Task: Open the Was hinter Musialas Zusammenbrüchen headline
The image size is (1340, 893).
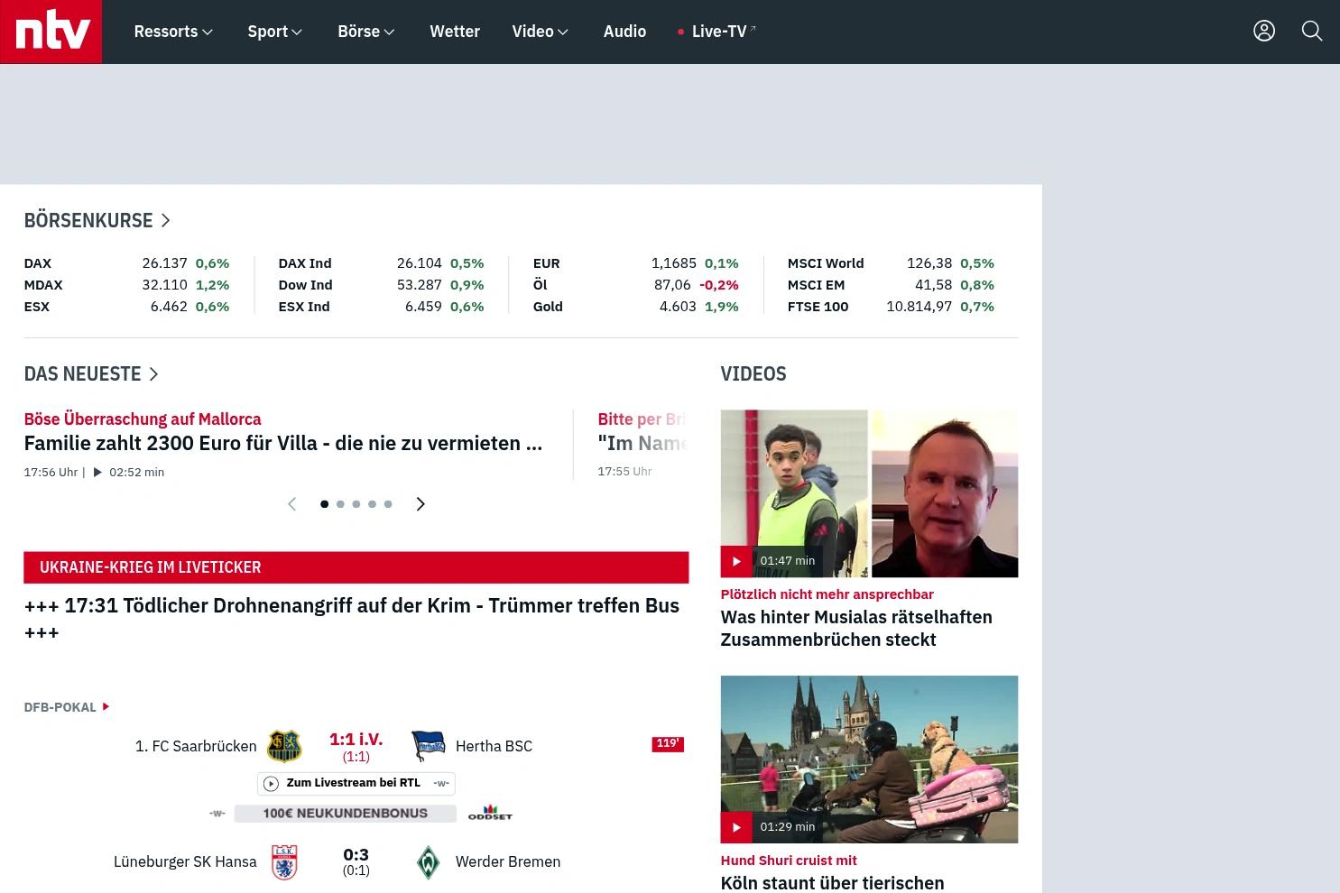Action: click(x=856, y=628)
